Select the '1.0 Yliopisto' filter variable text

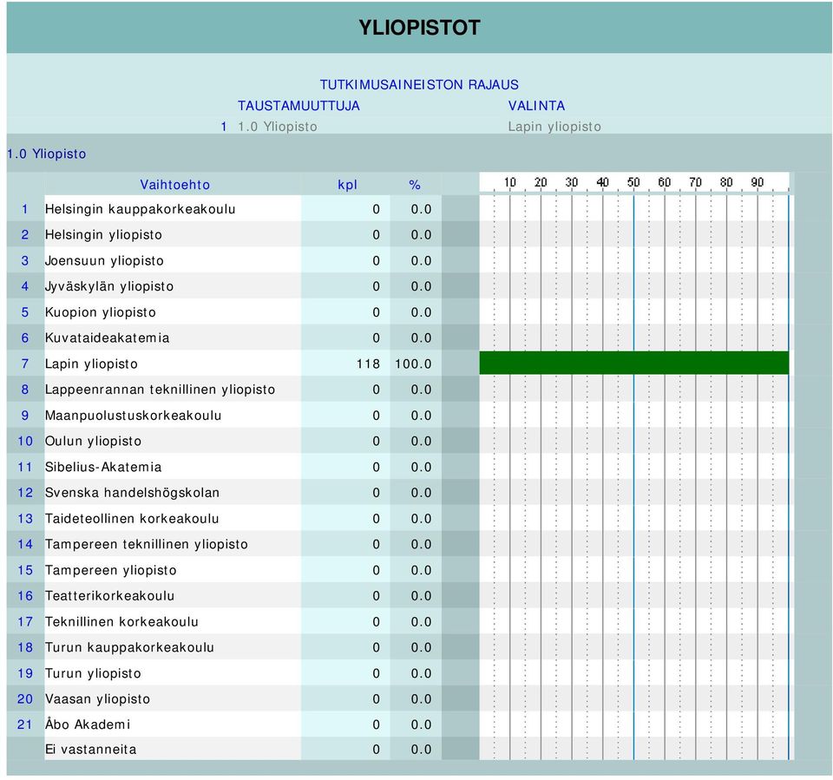click(x=278, y=127)
